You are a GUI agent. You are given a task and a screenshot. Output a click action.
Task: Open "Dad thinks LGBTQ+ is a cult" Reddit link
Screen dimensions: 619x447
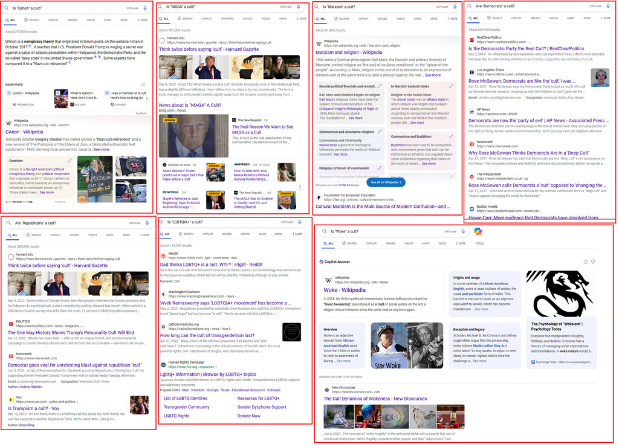211,265
